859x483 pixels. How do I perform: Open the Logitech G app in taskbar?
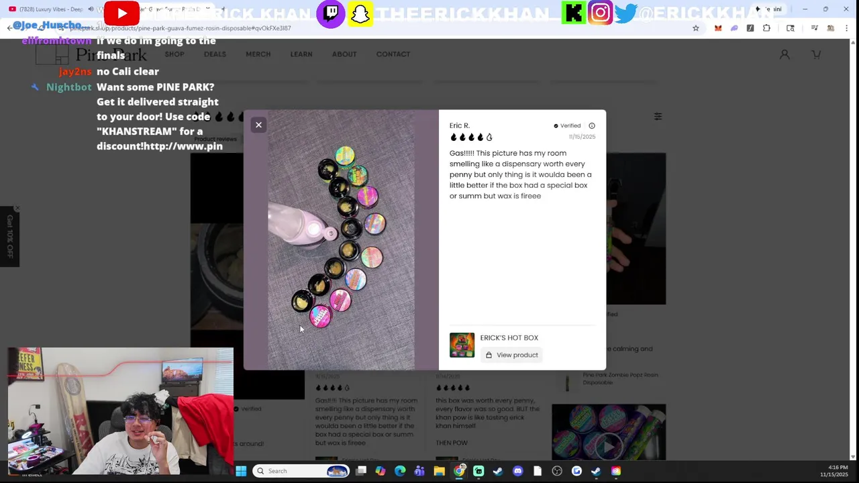click(x=576, y=471)
